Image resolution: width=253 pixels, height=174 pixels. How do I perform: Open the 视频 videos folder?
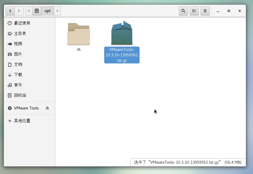pos(29,44)
